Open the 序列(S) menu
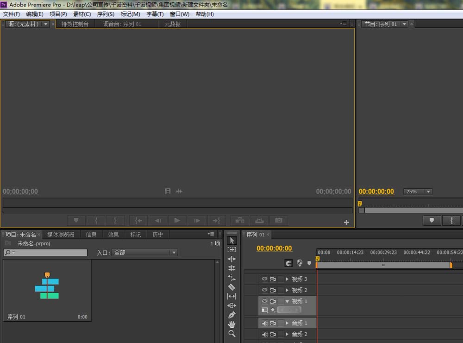463x343 pixels. tap(106, 14)
